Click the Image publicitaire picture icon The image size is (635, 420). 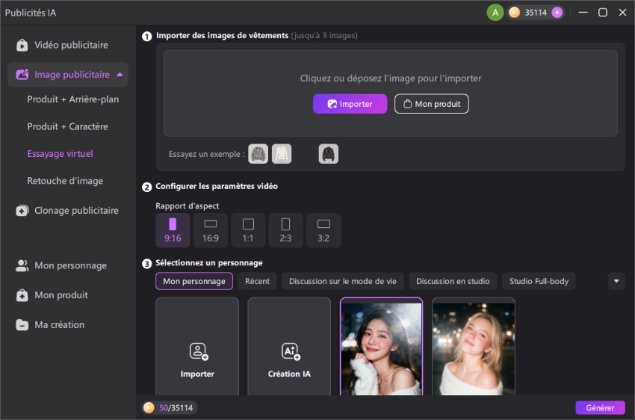click(22, 75)
